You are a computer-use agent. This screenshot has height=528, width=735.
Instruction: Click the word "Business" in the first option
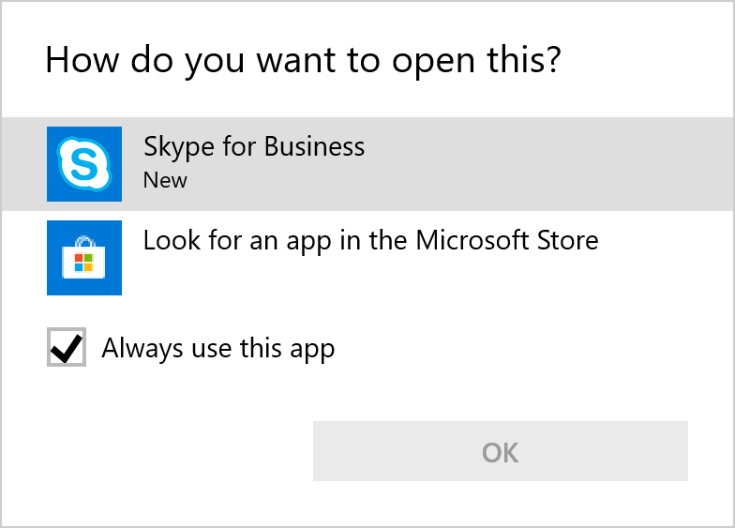(x=314, y=146)
